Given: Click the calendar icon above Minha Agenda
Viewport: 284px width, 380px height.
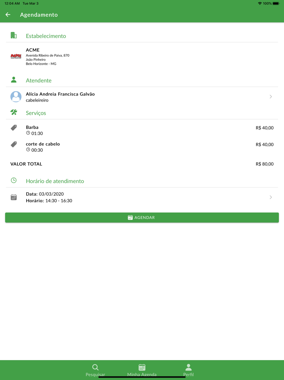Looking at the screenshot, I should (x=142, y=367).
